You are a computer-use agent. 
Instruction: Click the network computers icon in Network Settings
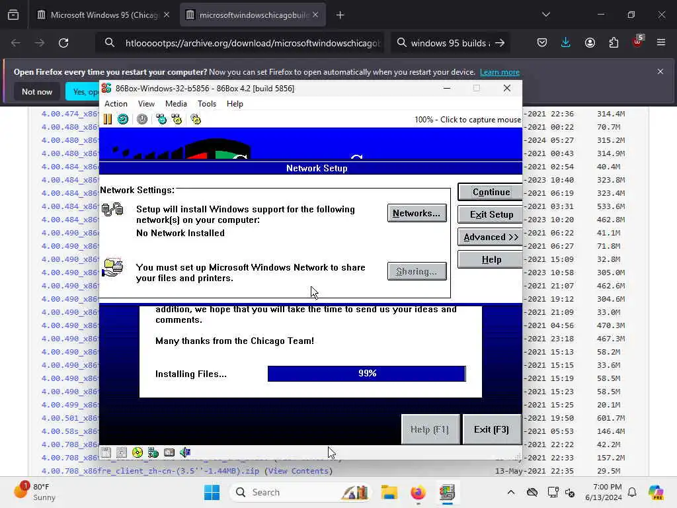[x=112, y=210]
